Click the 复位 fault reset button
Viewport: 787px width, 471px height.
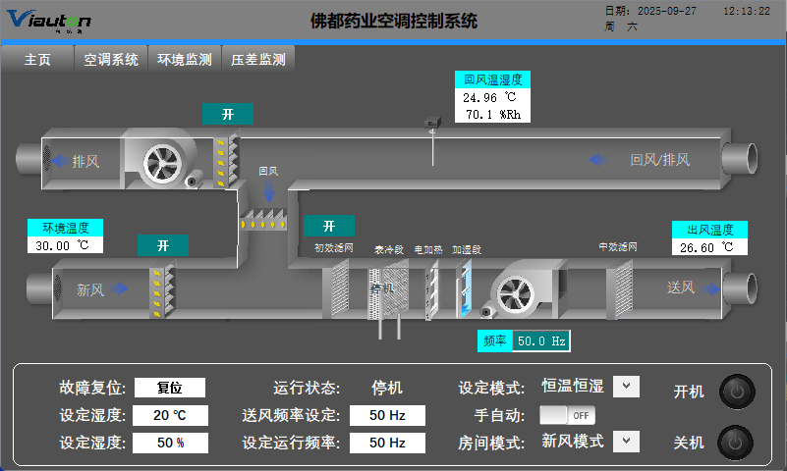point(171,389)
